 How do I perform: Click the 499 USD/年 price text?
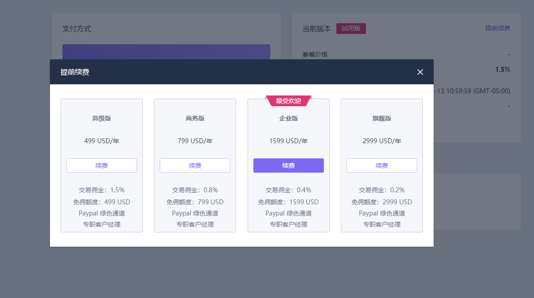[102, 141]
